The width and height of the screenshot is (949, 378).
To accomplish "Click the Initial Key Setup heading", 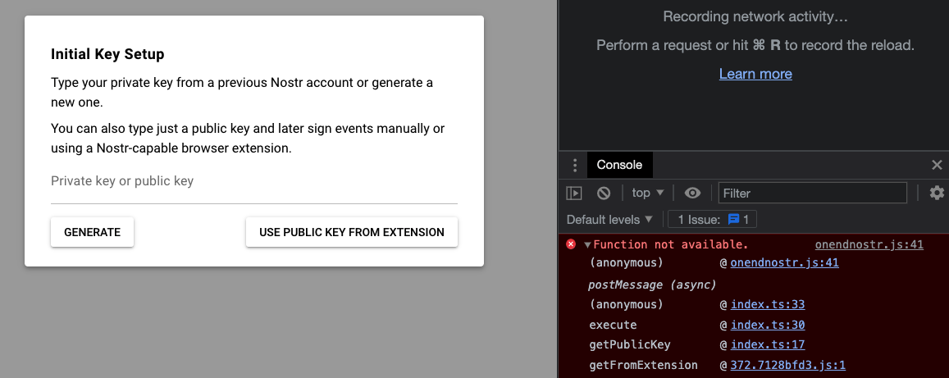I will [107, 54].
